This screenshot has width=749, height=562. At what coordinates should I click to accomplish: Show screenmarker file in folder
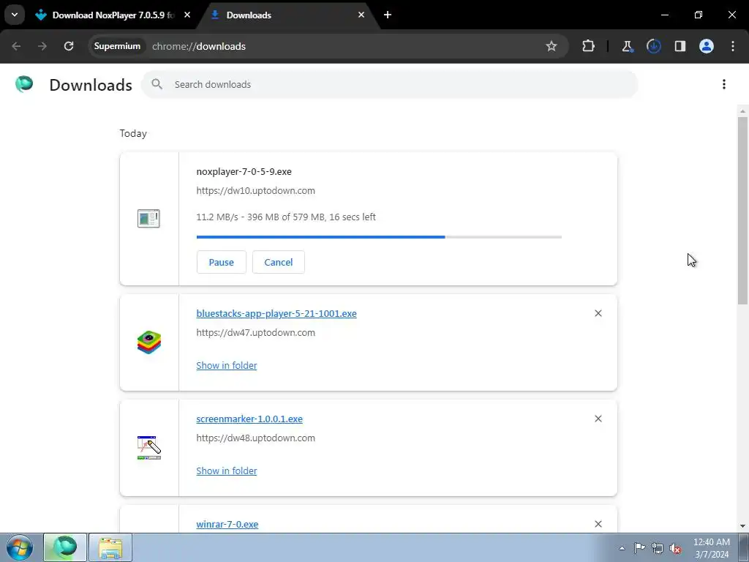click(x=227, y=471)
